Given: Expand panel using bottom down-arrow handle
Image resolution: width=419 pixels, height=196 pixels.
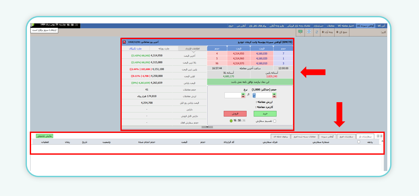Looking at the screenshot, I should point(207,127).
